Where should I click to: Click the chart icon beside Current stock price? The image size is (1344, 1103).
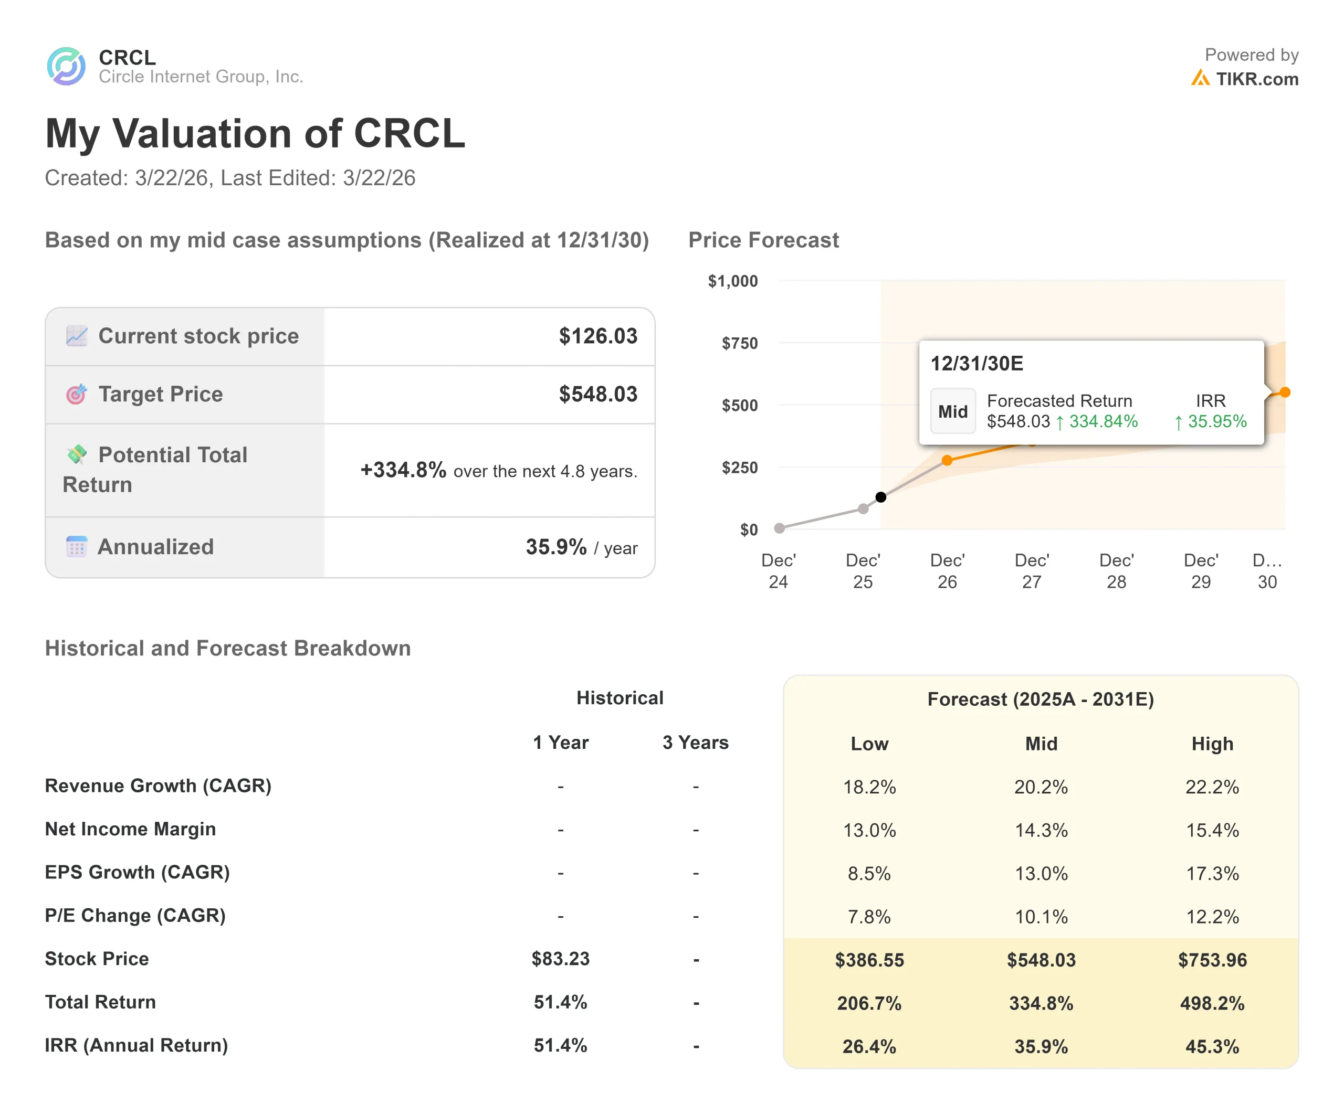(x=77, y=336)
